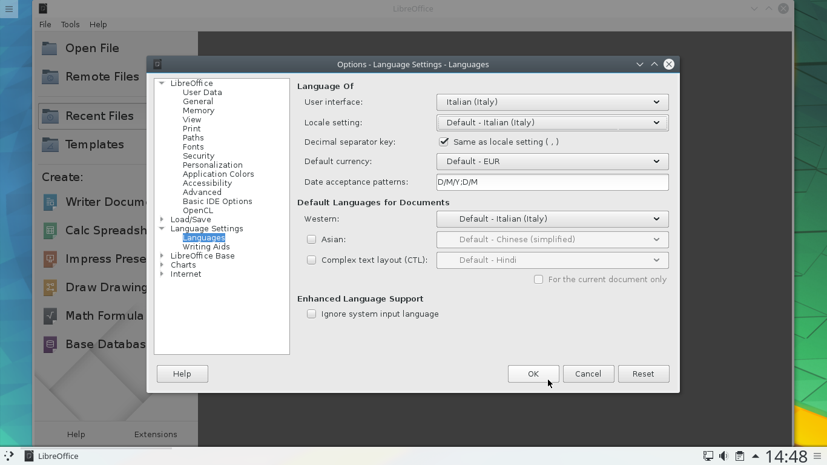Shade the Options dialog with down chevron
The image size is (827, 465).
[640, 64]
